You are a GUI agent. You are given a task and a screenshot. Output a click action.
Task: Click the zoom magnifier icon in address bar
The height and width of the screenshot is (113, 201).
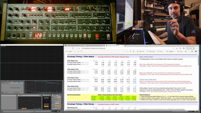[x=173, y=48]
